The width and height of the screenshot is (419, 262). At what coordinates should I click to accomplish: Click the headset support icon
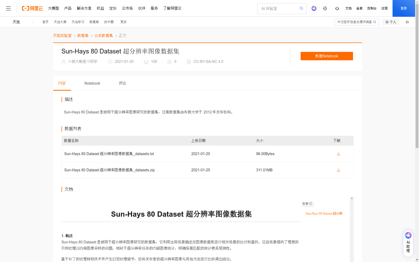coord(337,8)
